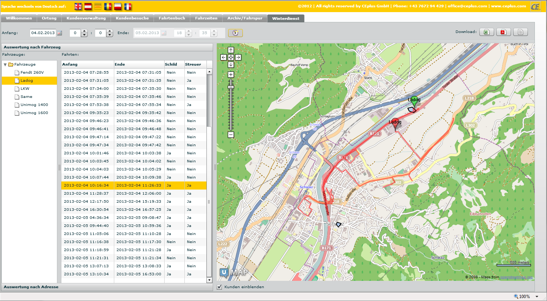This screenshot has width=547, height=301.
Task: Switch language to English via UK flag
Action: tap(78, 7)
